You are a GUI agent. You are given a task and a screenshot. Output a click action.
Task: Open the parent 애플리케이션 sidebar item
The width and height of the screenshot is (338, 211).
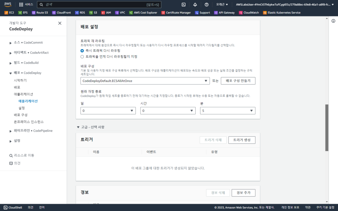pyautogui.click(x=23, y=94)
